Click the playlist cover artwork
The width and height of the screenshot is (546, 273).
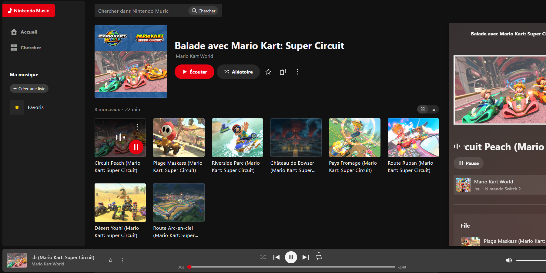point(131,61)
